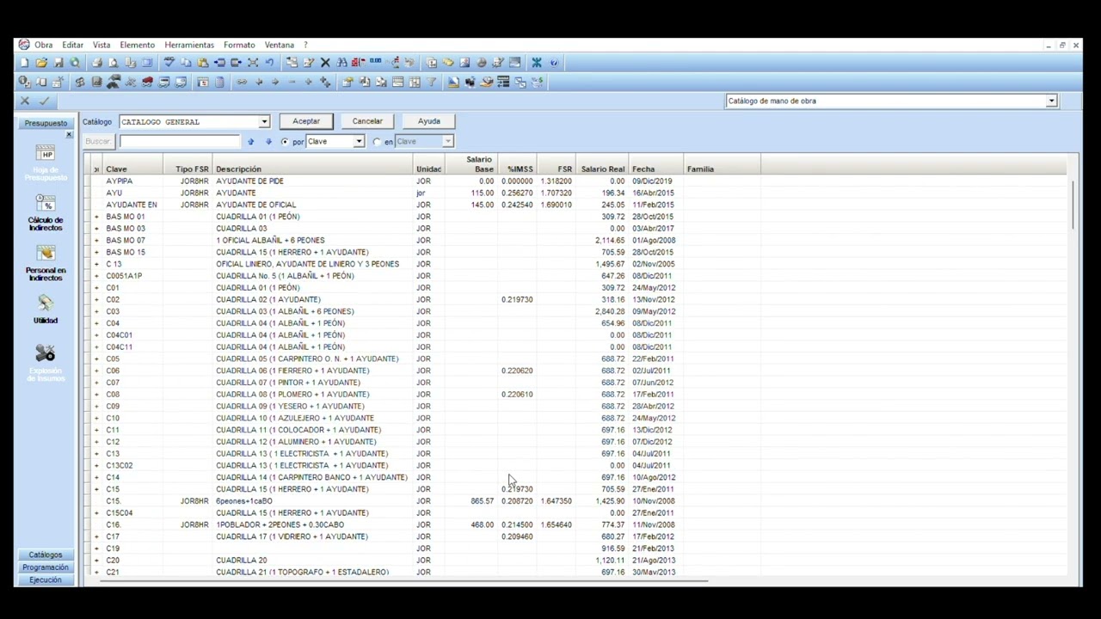
Task: Open the 'por Clave' dropdown
Action: [360, 142]
